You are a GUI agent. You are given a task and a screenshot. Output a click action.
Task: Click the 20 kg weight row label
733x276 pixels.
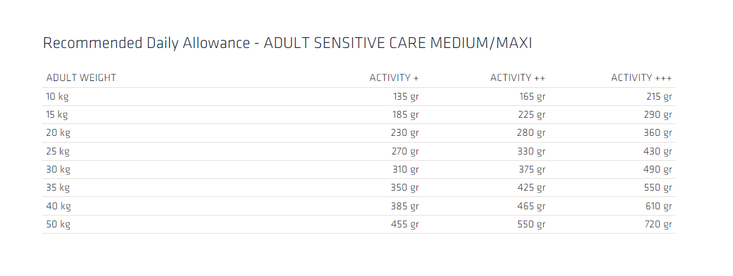pos(58,133)
